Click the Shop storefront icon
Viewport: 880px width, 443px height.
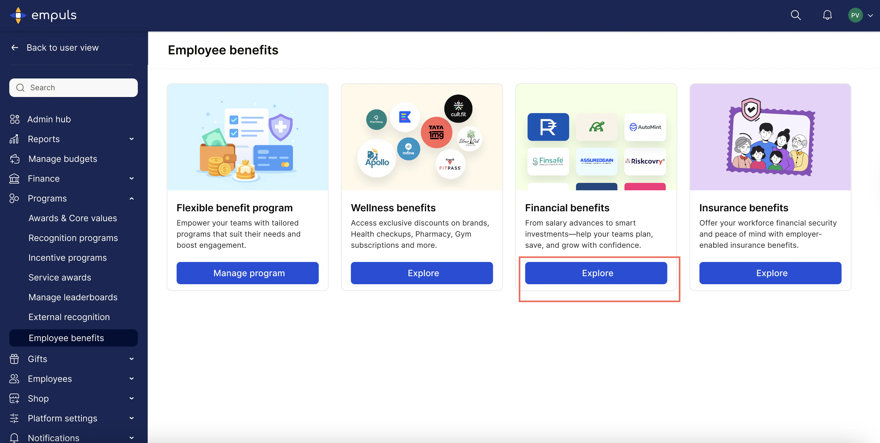[14, 399]
